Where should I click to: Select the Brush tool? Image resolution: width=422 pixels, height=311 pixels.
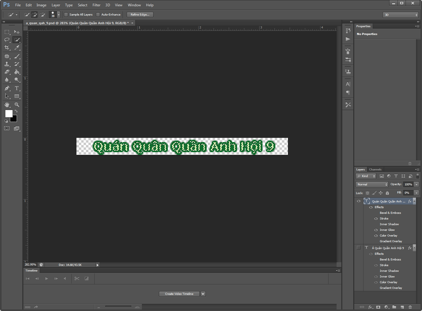[17, 56]
